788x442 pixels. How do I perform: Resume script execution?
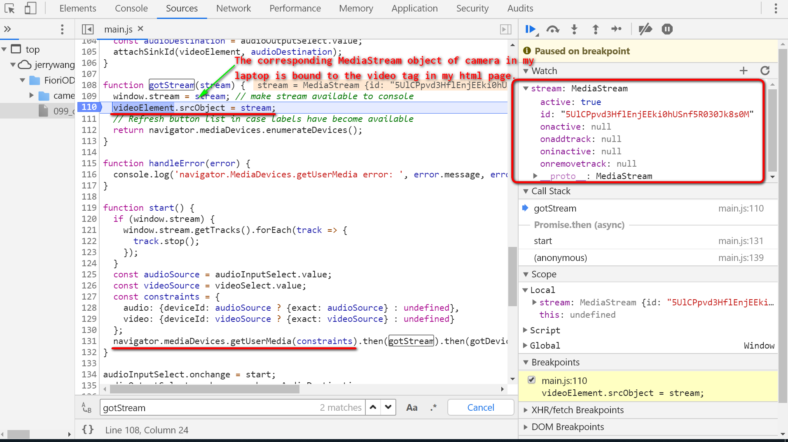point(531,29)
